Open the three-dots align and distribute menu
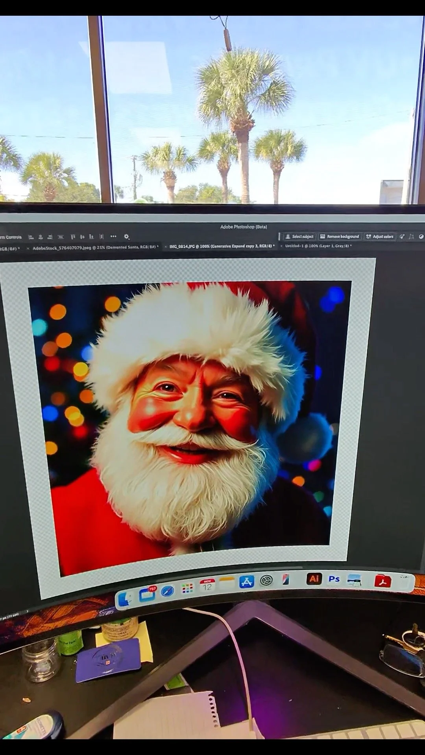Screen dimensions: 425x755 click(113, 236)
